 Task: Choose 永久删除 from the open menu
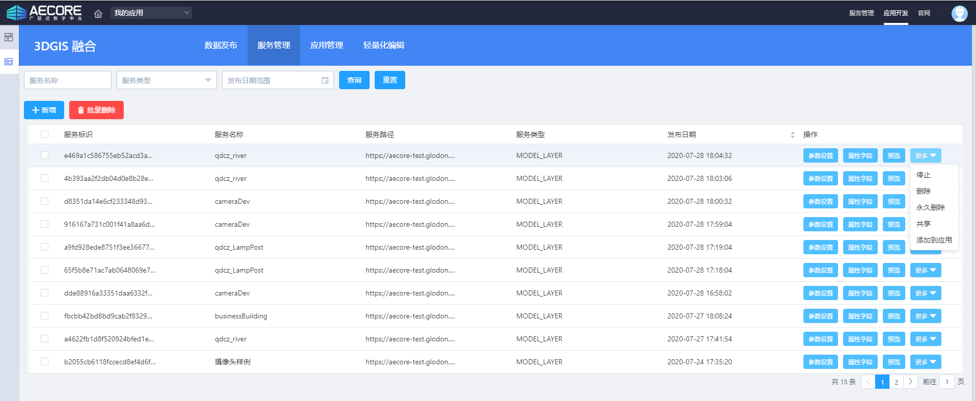coord(930,207)
